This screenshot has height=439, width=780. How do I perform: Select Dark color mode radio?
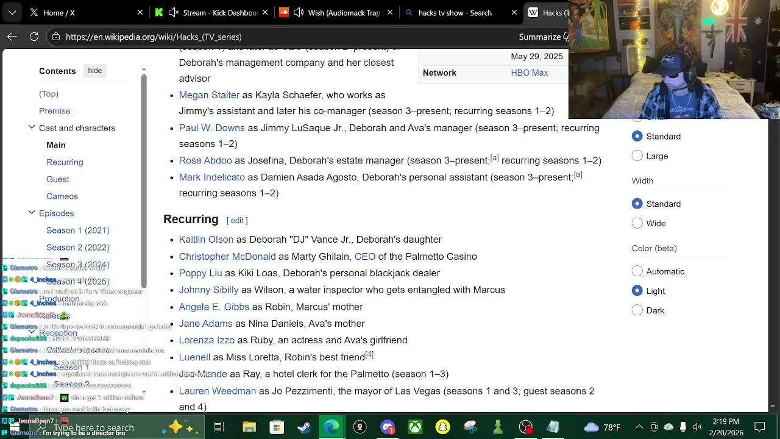[x=637, y=310]
